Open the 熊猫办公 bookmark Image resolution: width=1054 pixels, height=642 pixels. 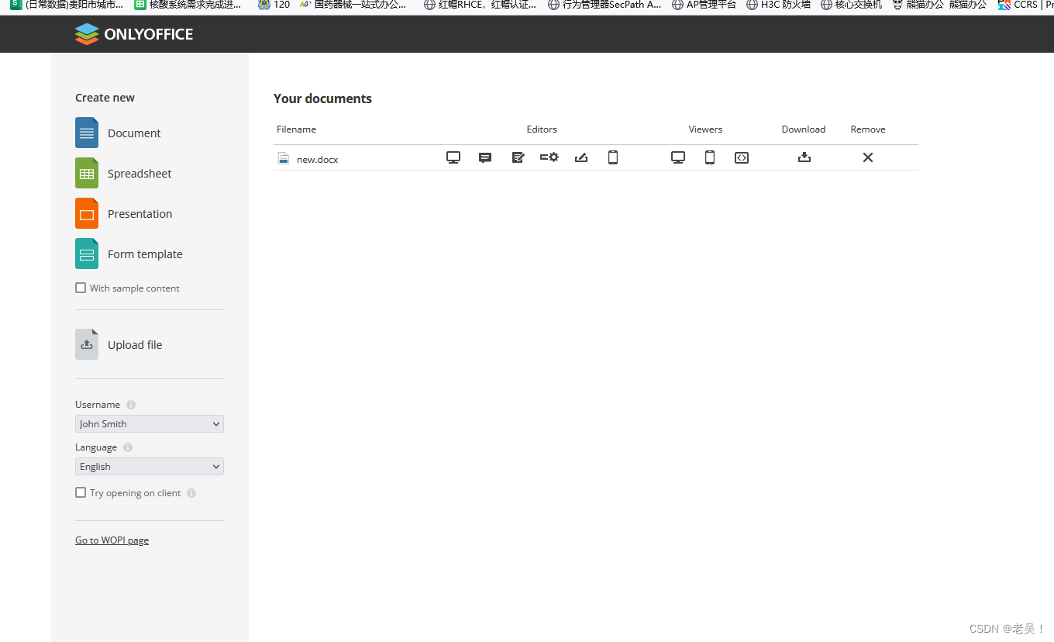coord(939,5)
